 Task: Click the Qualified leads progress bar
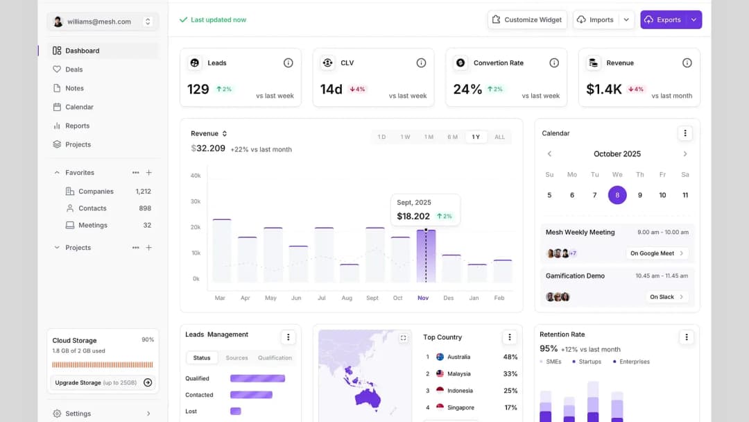pyautogui.click(x=257, y=378)
